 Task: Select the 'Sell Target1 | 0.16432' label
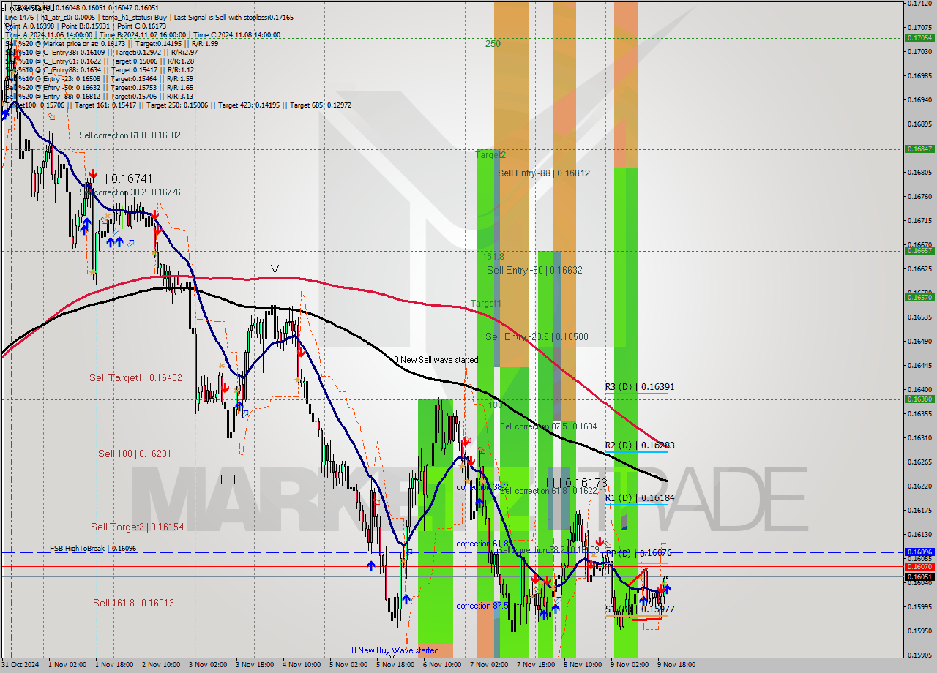[x=135, y=377]
